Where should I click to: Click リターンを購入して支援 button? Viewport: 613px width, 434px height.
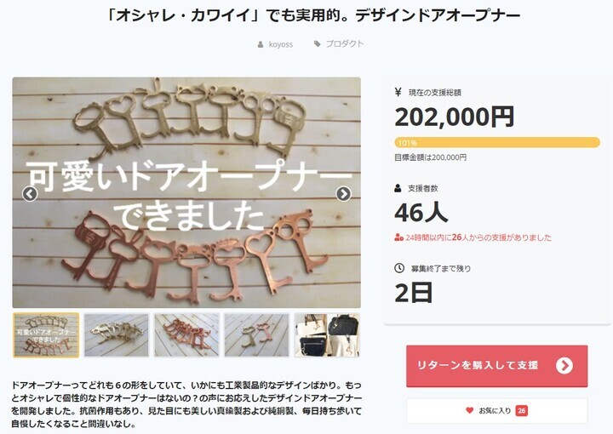tap(497, 366)
